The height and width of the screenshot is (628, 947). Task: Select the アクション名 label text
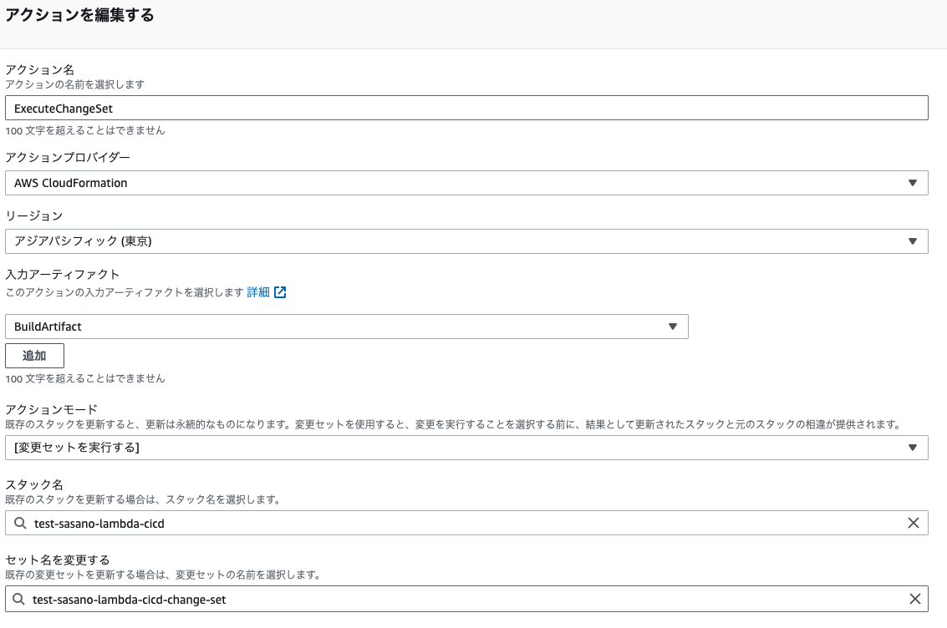click(38, 69)
